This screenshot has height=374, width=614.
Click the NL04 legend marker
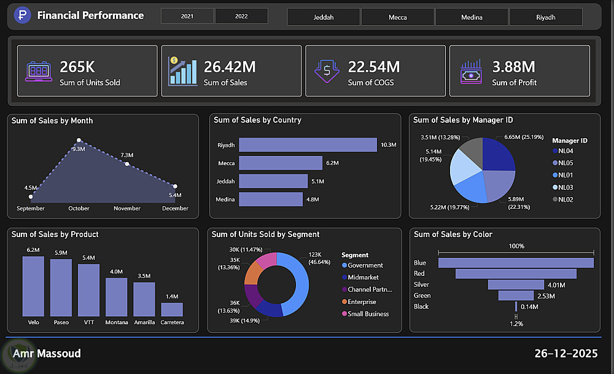(x=555, y=151)
